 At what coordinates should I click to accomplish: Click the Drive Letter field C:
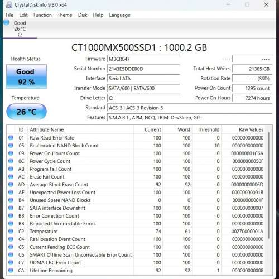(x=143, y=98)
